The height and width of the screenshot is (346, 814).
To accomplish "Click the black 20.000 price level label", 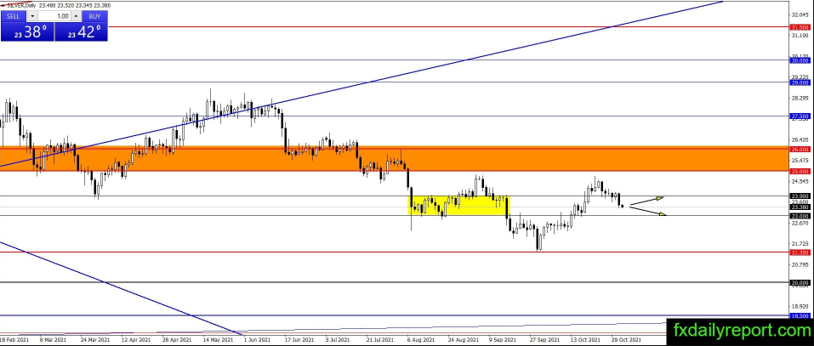I will [x=799, y=282].
